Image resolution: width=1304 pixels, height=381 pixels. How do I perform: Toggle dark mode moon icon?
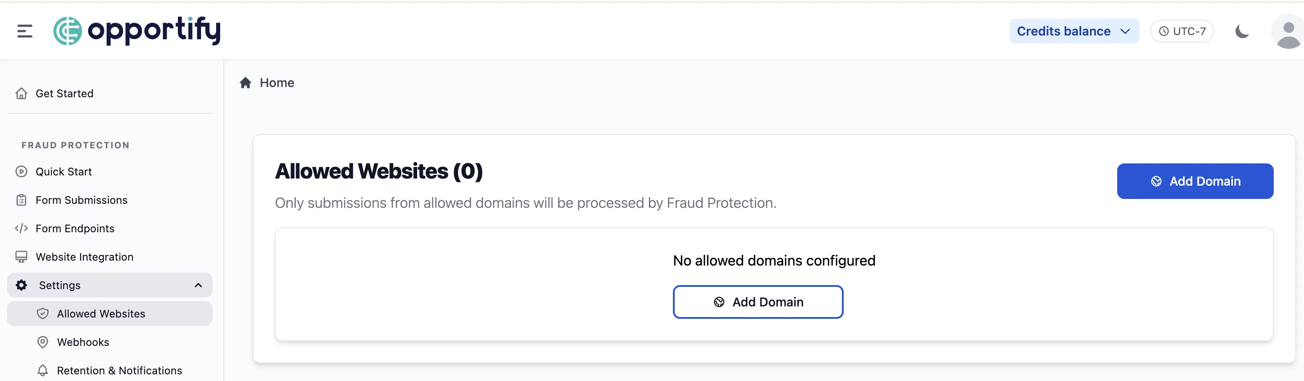point(1242,32)
